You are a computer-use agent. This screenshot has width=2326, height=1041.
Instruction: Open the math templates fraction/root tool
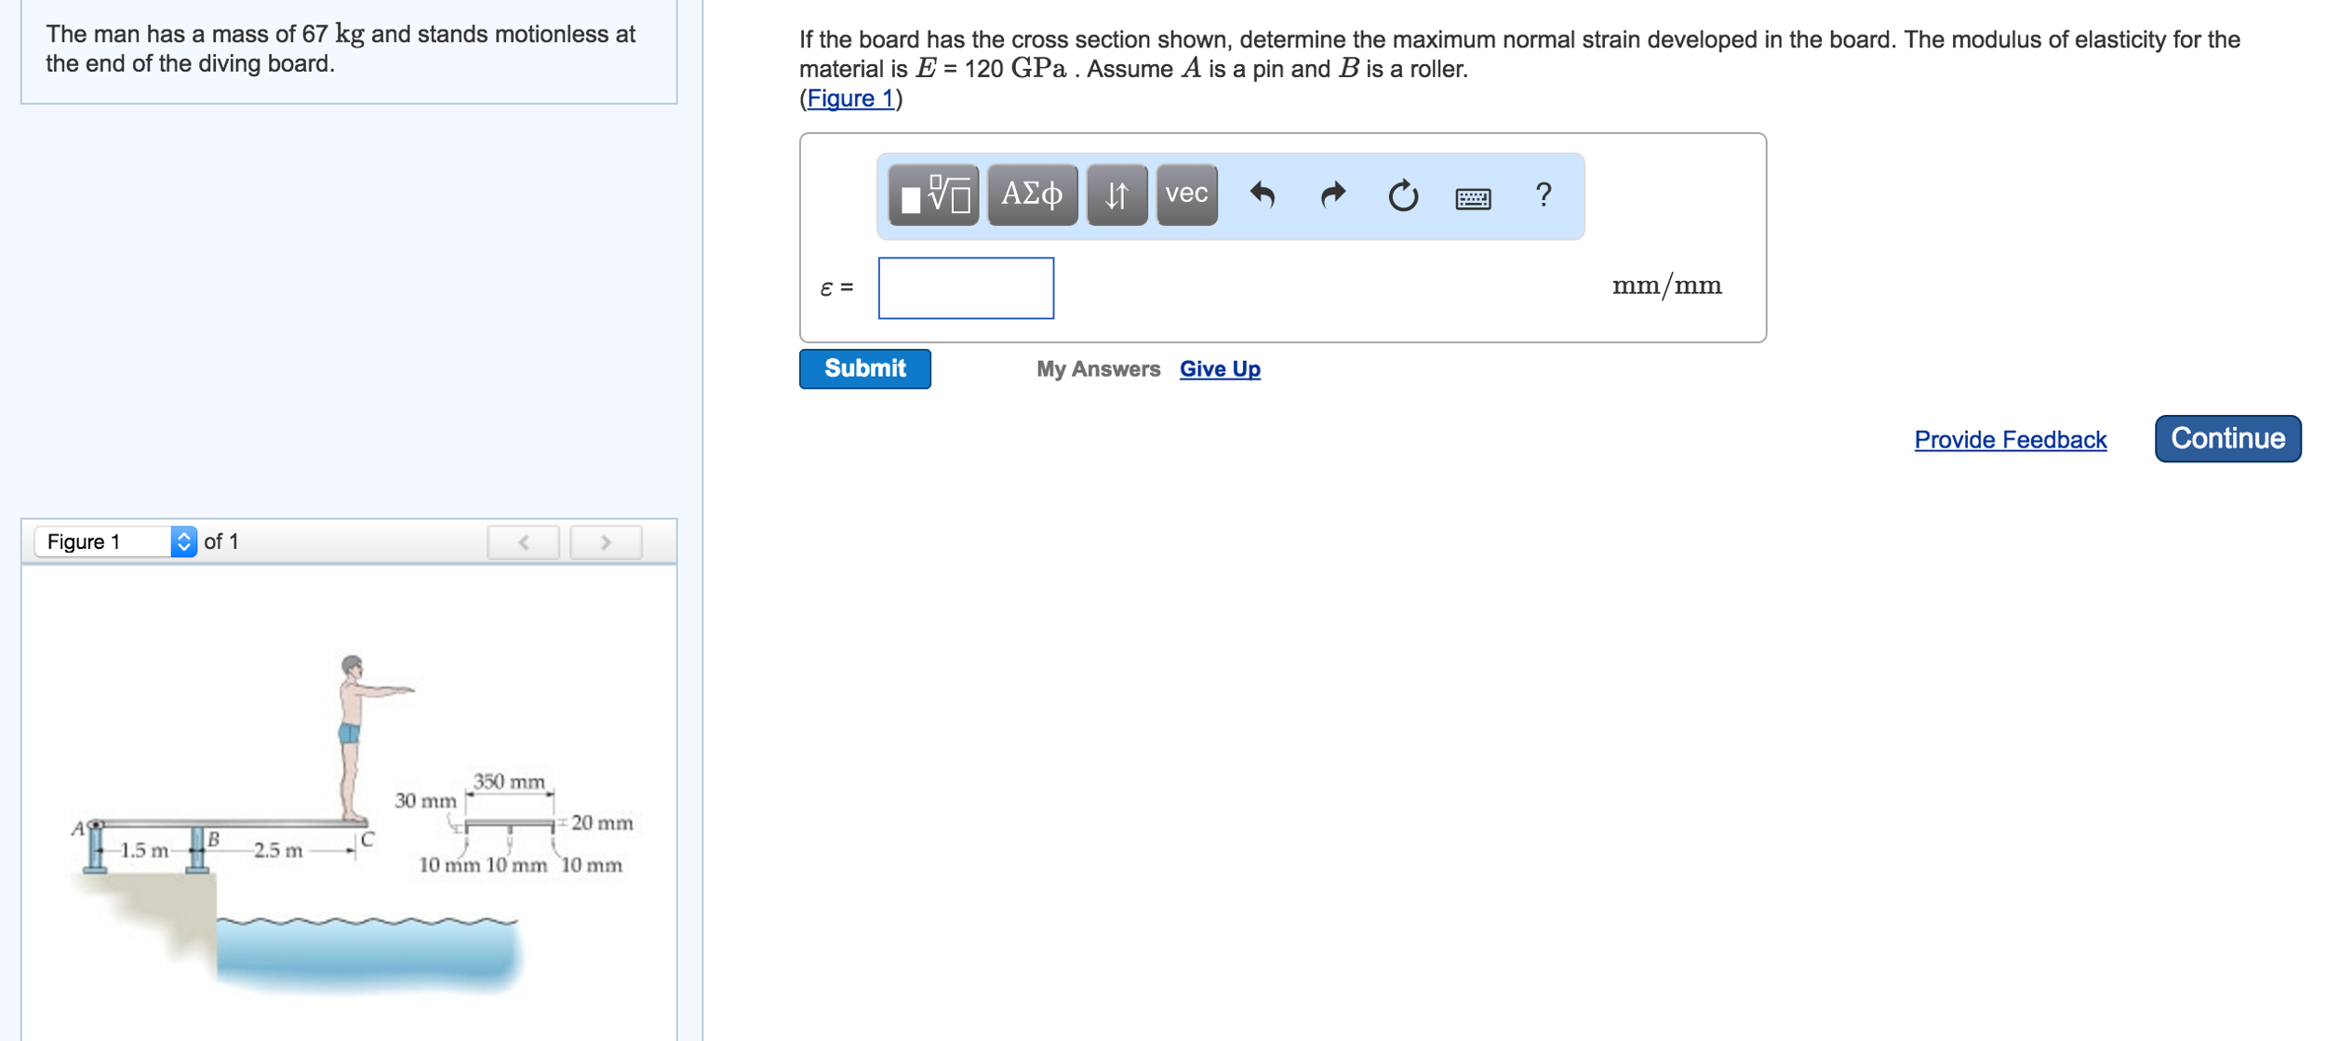[x=932, y=195]
